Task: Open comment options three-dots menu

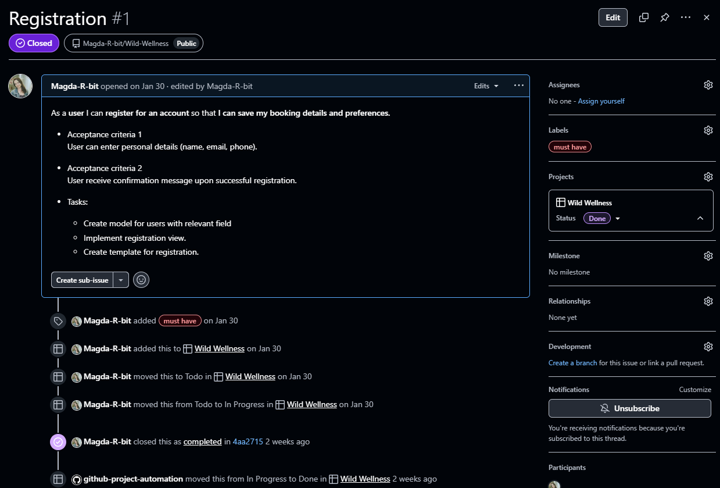Action: 519,86
